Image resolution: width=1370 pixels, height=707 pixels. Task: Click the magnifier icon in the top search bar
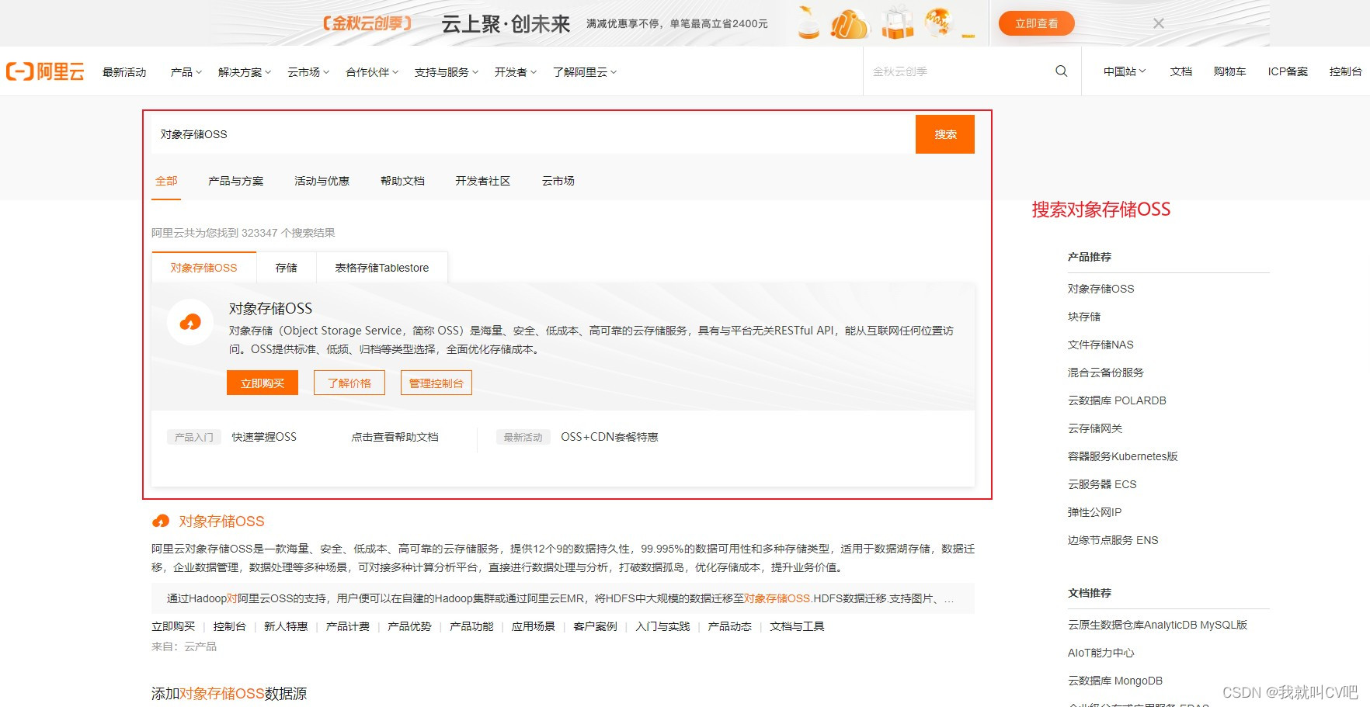tap(1061, 71)
